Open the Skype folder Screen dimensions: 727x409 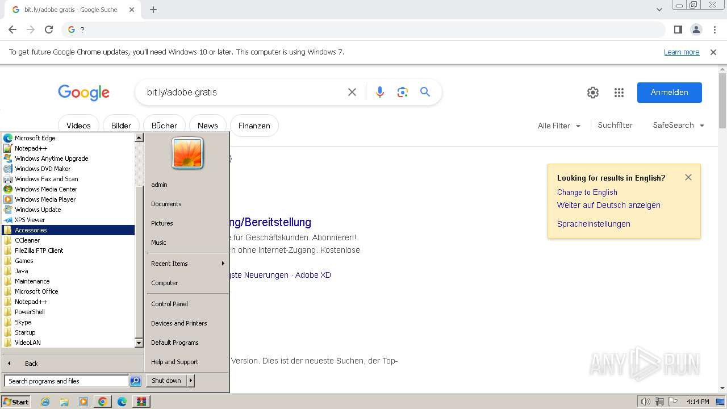68,322
